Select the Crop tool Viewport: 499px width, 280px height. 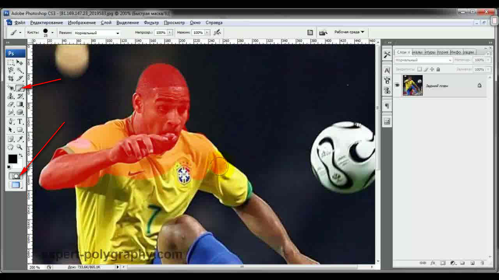(x=11, y=79)
